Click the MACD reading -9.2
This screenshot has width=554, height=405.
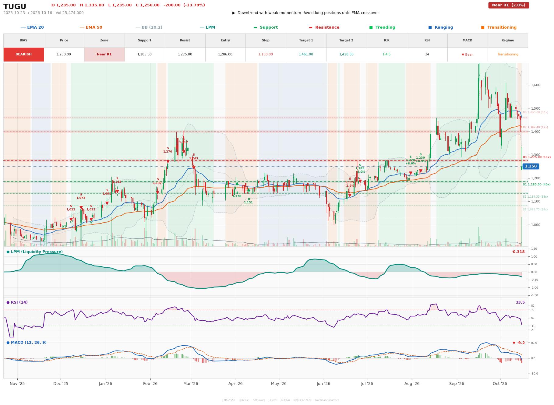[519, 343]
